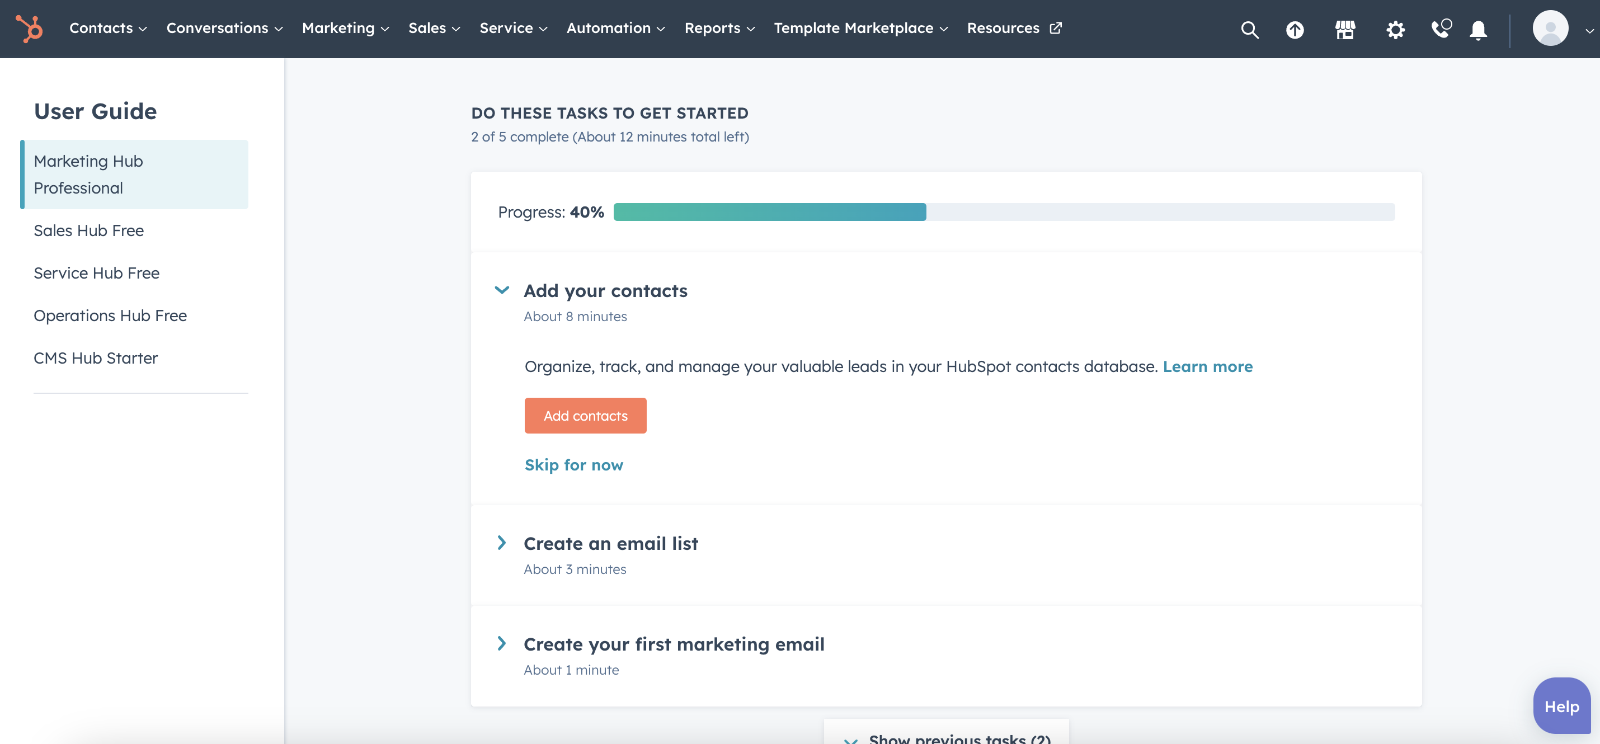Click the Add contacts button
Screen dimensions: 1600x744
click(x=585, y=416)
